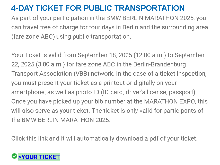Click the 4-DAY TICKET FOR PUBLIC TRANSPORTATION heading
Image resolution: width=220 pixels, height=165 pixels.
tap(98, 8)
